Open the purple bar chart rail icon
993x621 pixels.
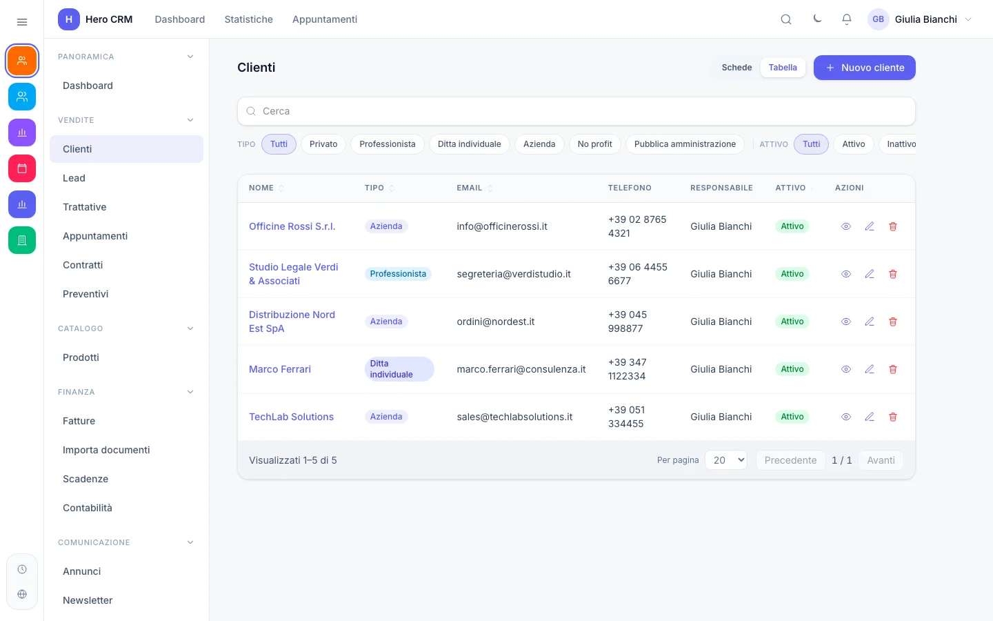pos(22,132)
